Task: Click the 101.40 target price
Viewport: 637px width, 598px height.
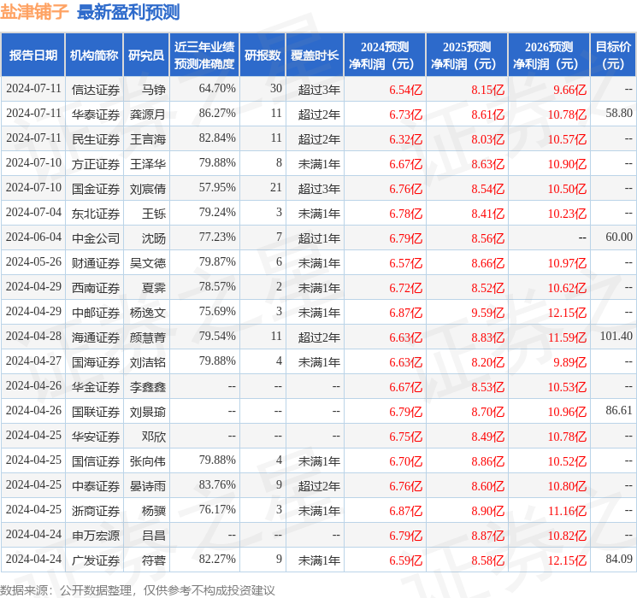Action: click(616, 336)
